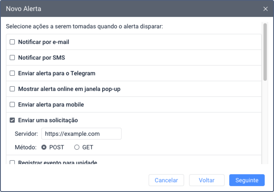
Task: Click the 'Enviar uma solicitação' label text
Action: 48,120
